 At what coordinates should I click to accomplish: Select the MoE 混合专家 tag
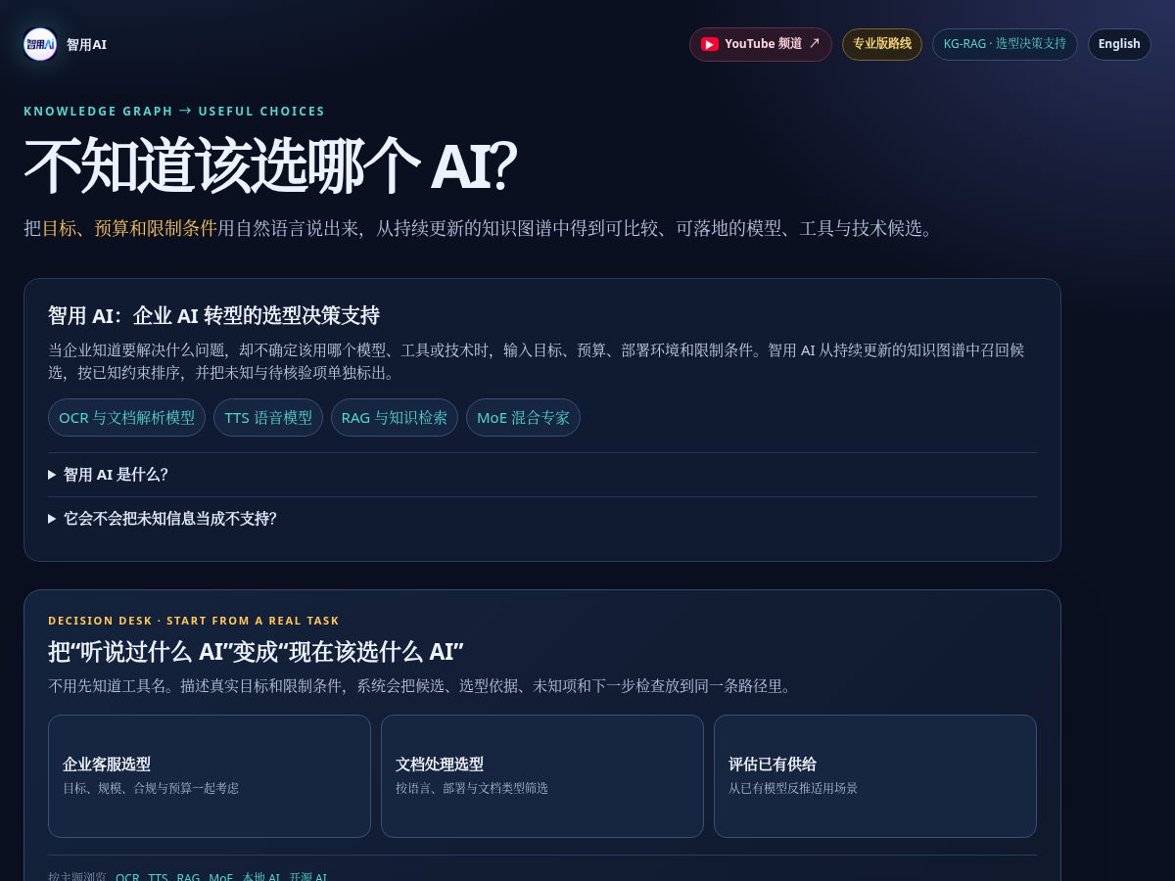coord(523,418)
